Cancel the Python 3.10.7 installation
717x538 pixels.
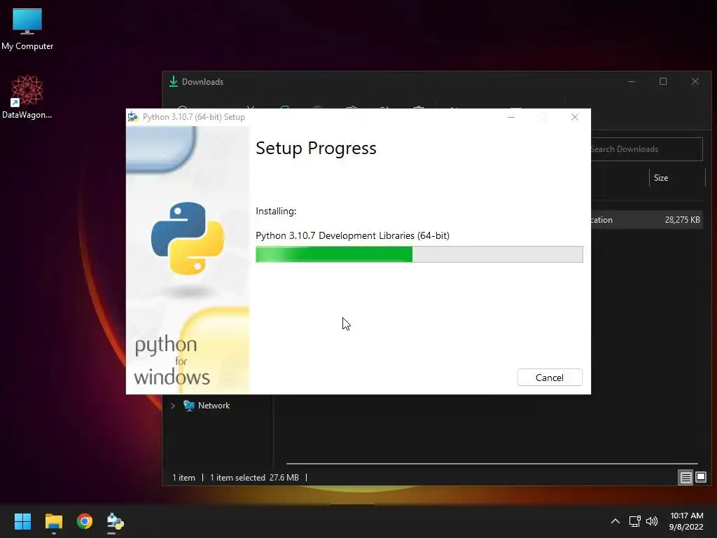point(550,378)
